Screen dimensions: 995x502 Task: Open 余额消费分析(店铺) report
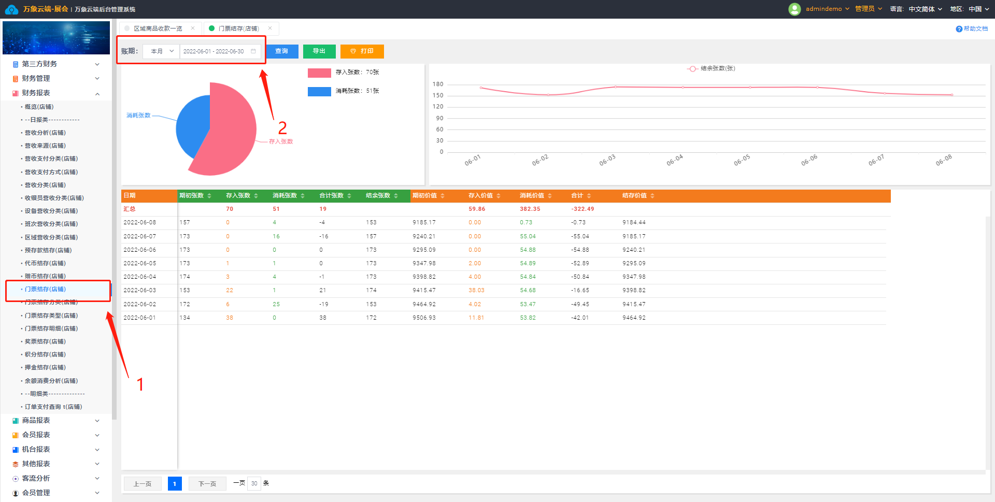pos(51,381)
